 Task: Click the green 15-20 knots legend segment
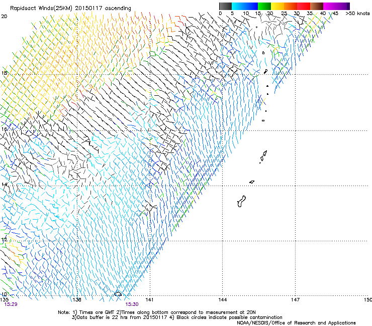264,6
